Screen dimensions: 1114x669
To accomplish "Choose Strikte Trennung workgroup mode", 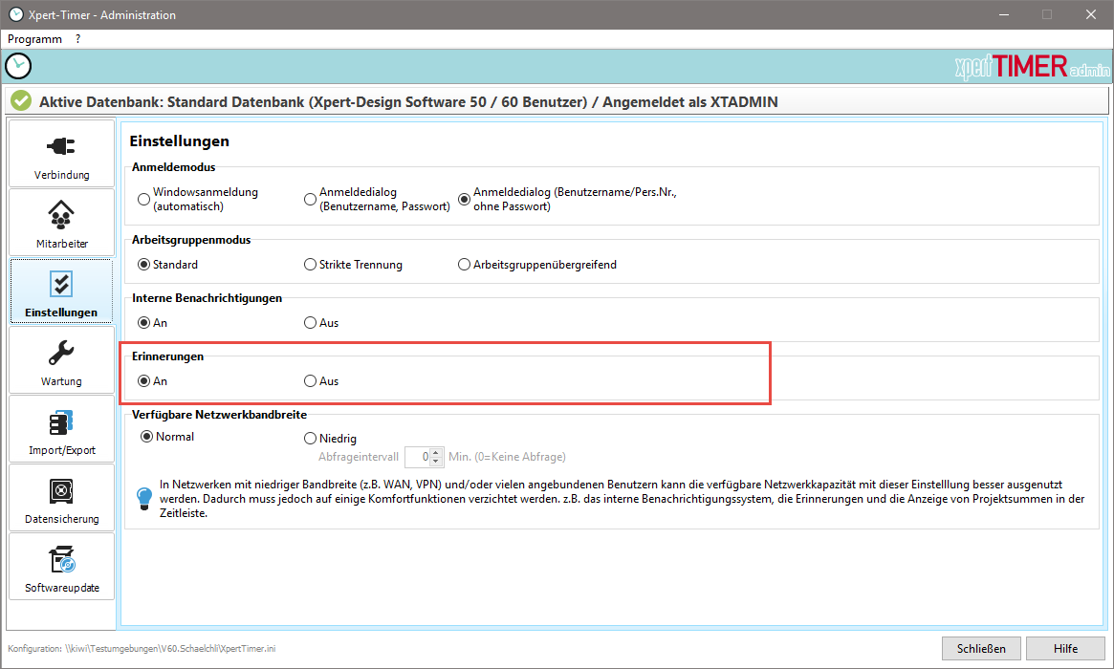I will 310,265.
